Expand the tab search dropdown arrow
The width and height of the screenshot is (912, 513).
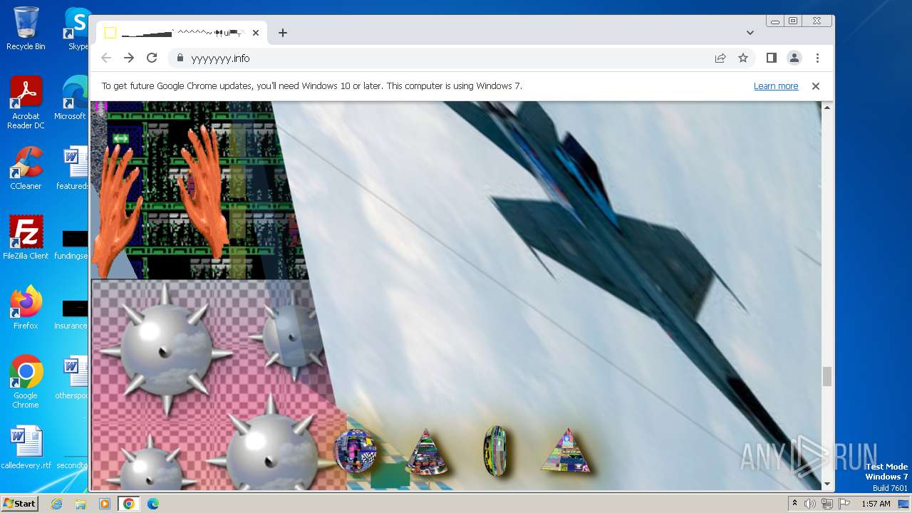750,33
